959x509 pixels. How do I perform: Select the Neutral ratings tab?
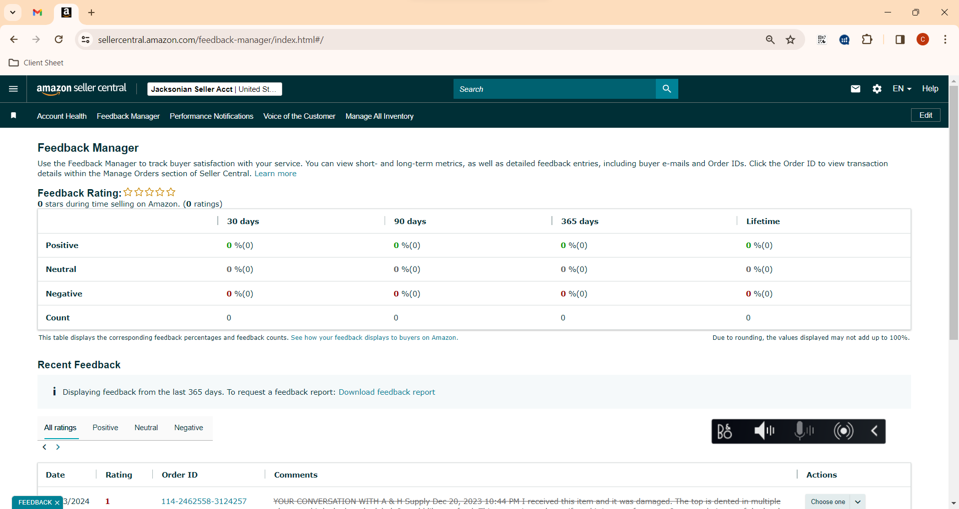pos(146,428)
